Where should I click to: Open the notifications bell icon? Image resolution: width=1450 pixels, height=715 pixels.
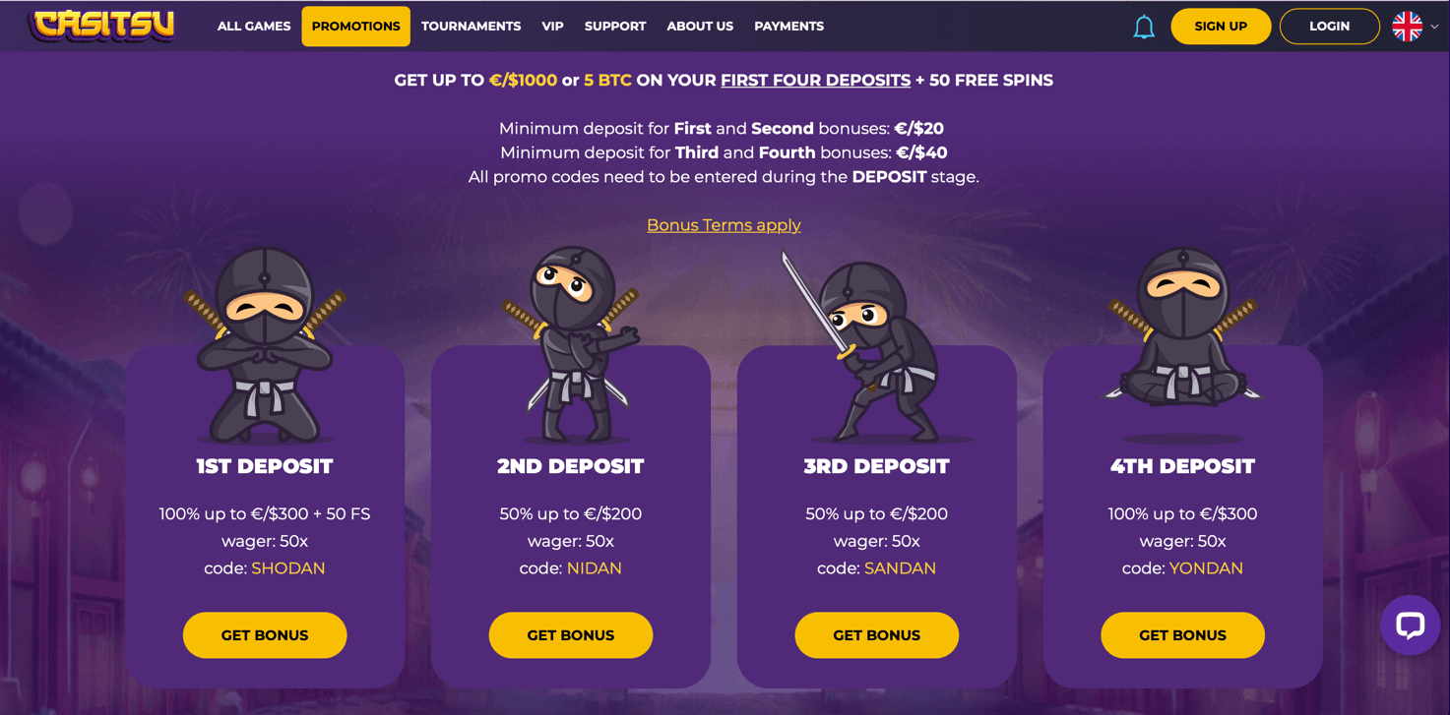tap(1143, 27)
